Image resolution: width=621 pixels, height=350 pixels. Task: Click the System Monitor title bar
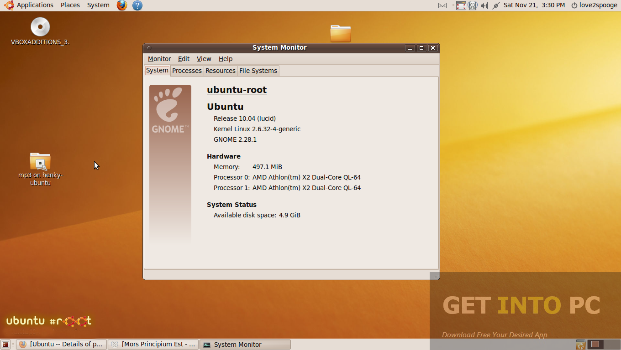point(279,47)
